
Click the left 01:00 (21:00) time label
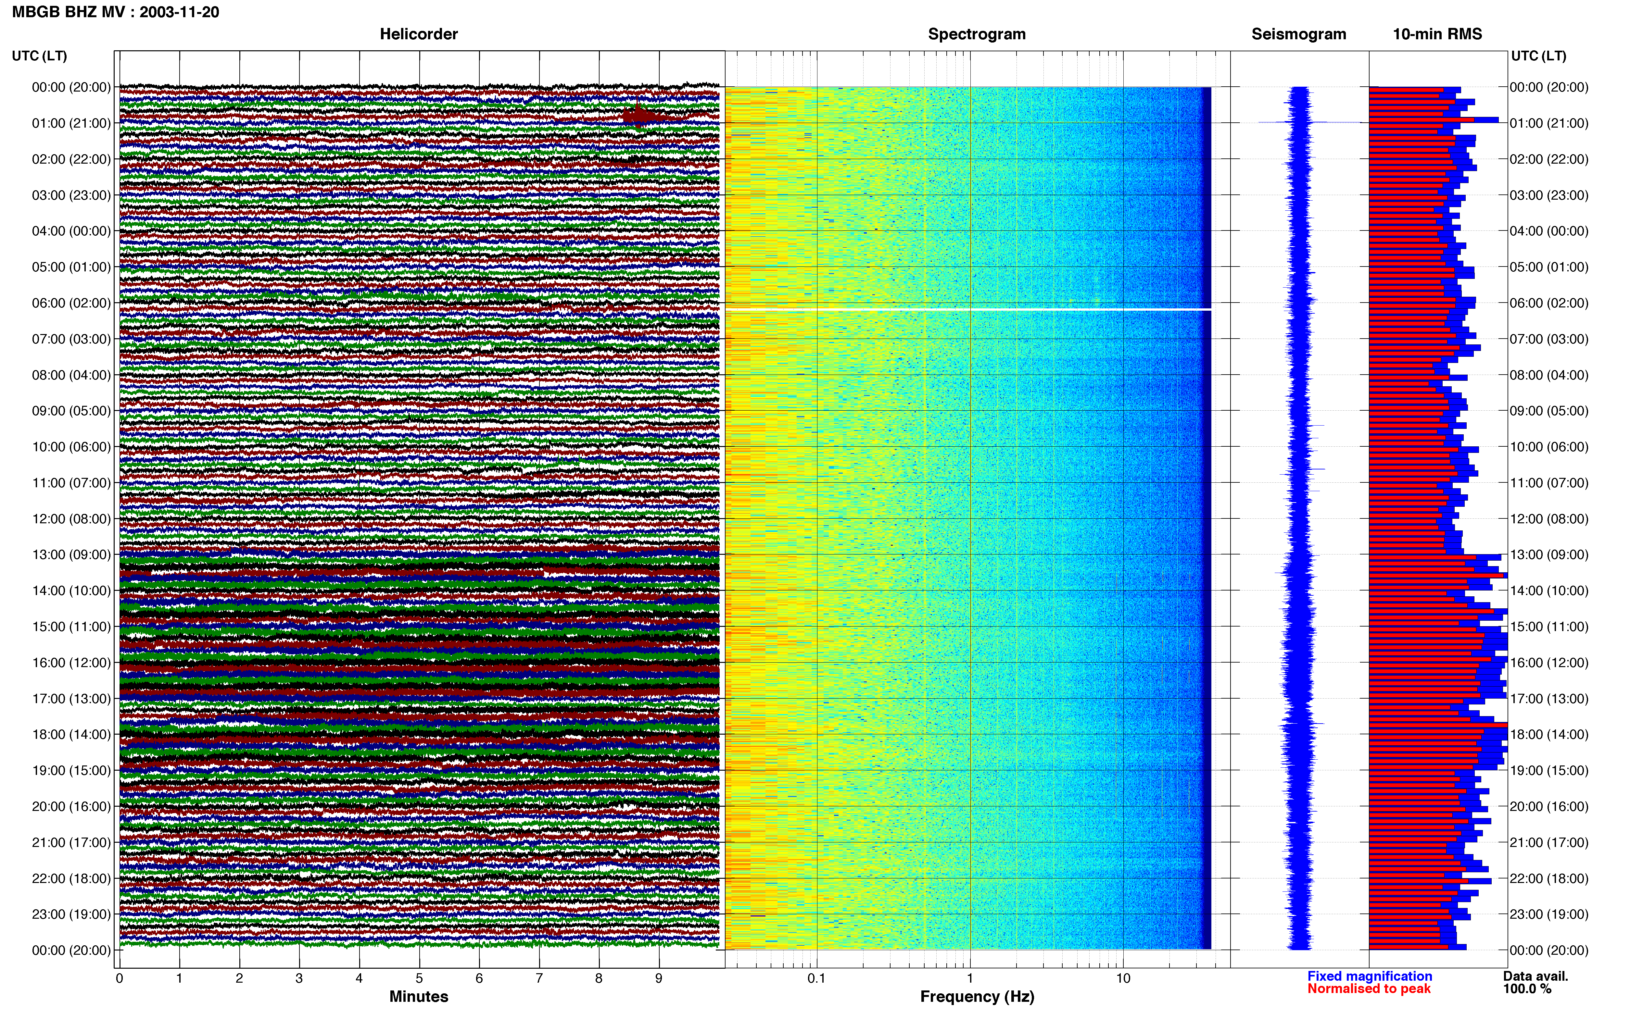tap(71, 123)
